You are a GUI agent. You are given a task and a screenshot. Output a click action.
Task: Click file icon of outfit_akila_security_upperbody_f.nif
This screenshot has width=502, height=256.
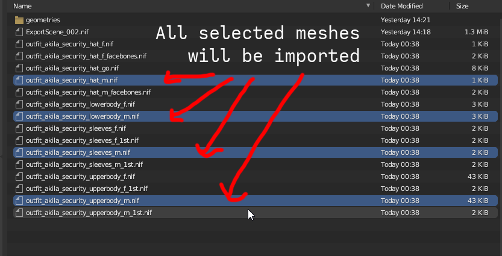(19, 176)
